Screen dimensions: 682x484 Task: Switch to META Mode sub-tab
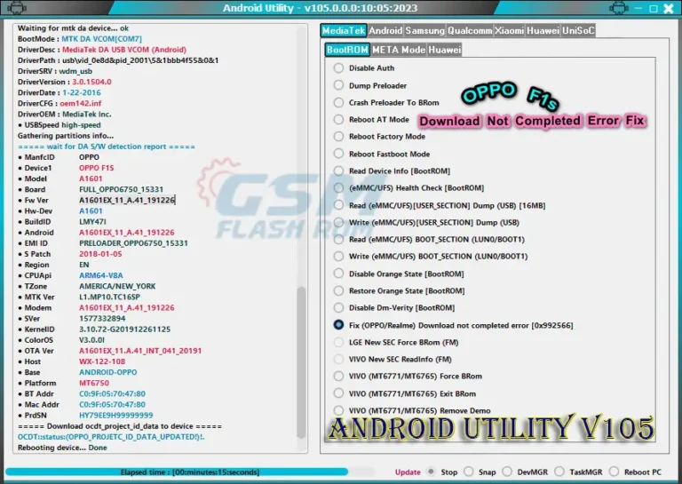[x=398, y=50]
